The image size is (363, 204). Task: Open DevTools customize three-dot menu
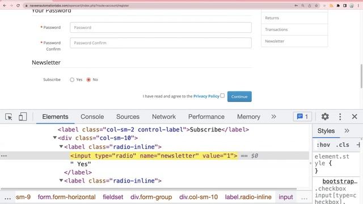pos(340,117)
